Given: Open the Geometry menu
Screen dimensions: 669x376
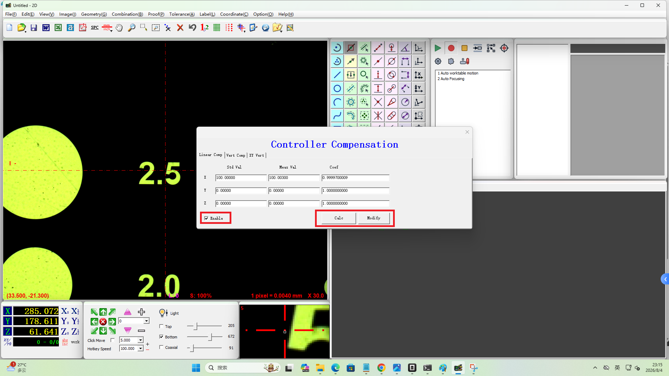Looking at the screenshot, I should pyautogui.click(x=94, y=14).
